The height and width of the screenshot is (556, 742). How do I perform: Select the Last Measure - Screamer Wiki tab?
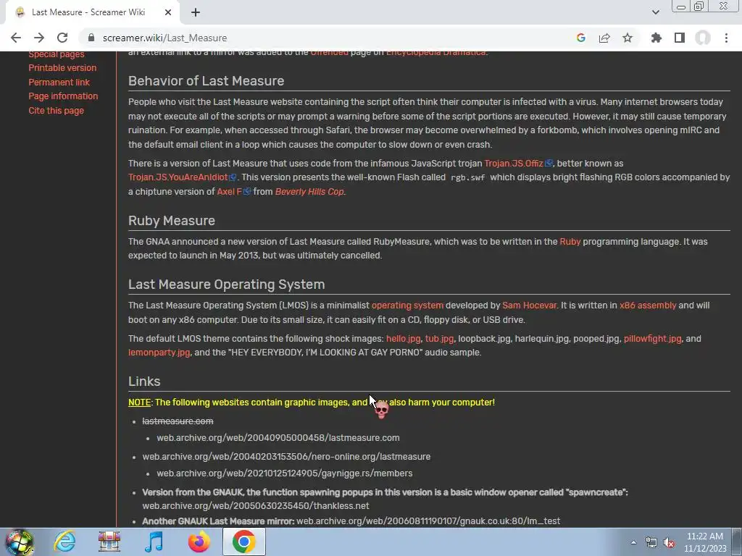[88, 12]
